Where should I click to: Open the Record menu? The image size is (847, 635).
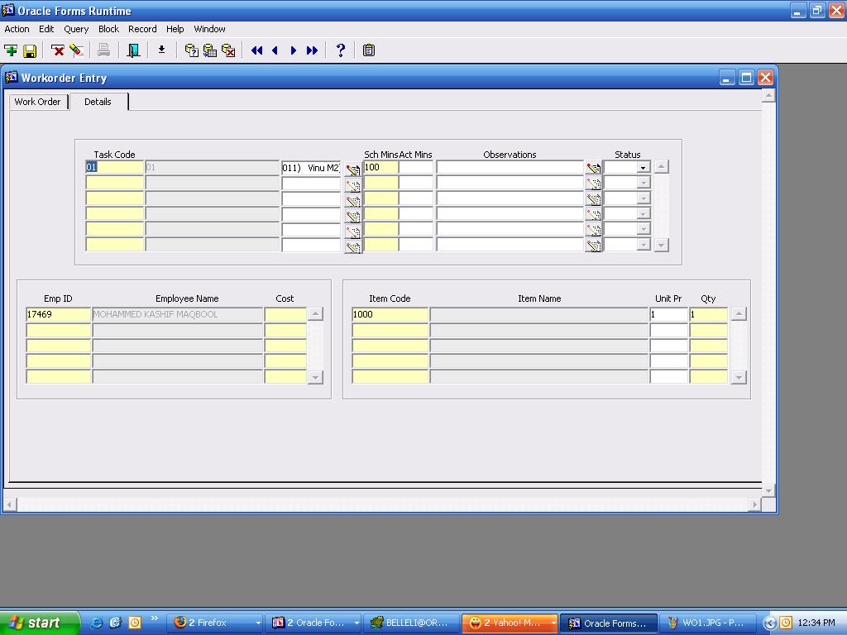point(142,29)
